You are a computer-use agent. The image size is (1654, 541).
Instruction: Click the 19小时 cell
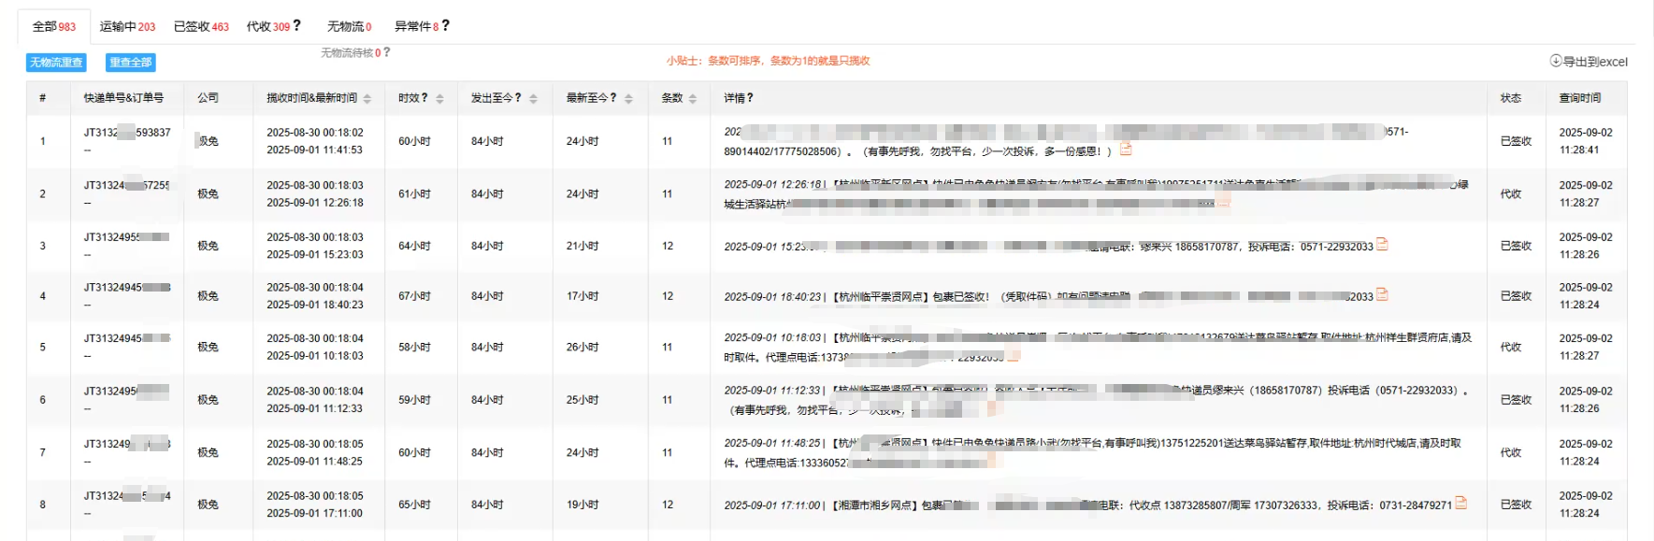pos(582,505)
